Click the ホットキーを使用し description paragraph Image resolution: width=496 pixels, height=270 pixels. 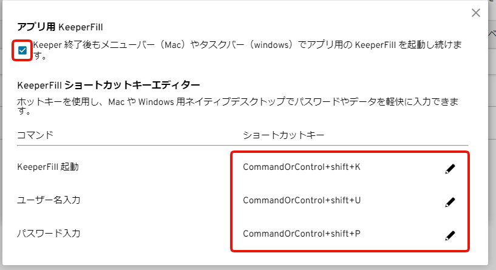click(x=237, y=106)
